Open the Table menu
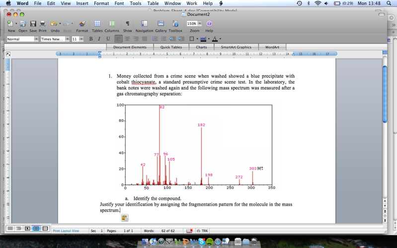 153,3
